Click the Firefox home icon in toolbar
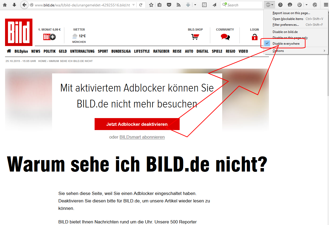329x225 pixels. click(5, 5)
